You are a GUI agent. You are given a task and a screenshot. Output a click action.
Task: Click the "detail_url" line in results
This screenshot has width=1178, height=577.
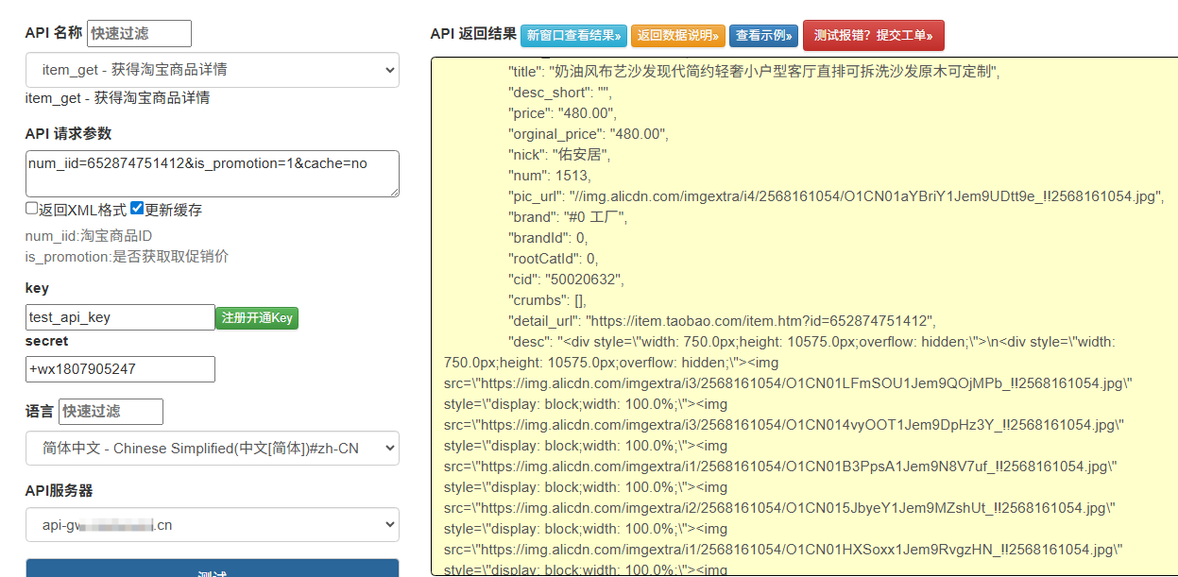(723, 320)
